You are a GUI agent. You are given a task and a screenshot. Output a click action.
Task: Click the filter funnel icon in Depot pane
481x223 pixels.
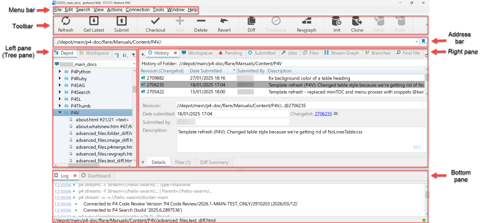134,56
